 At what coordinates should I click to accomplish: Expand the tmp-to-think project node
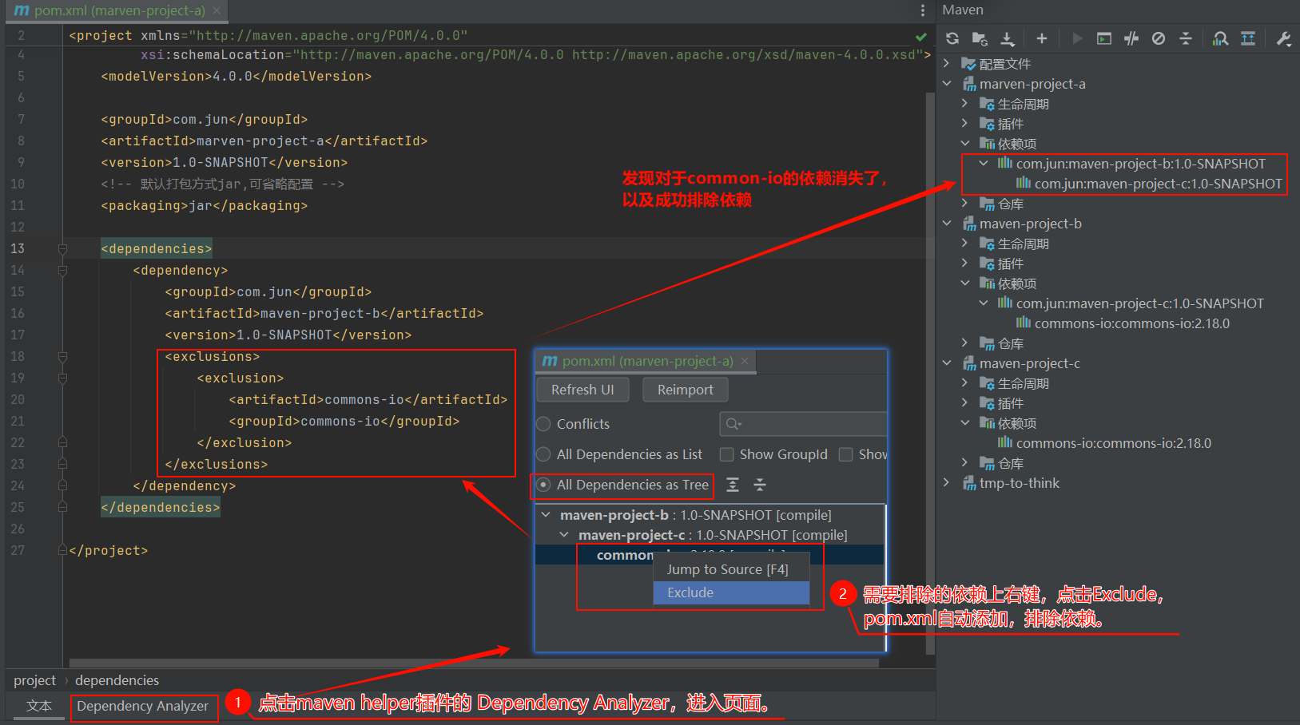click(947, 483)
